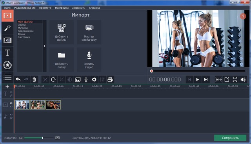The width and height of the screenshot is (251, 144).
Task: Zoom out timeline with small frame icon
Action: (21, 138)
